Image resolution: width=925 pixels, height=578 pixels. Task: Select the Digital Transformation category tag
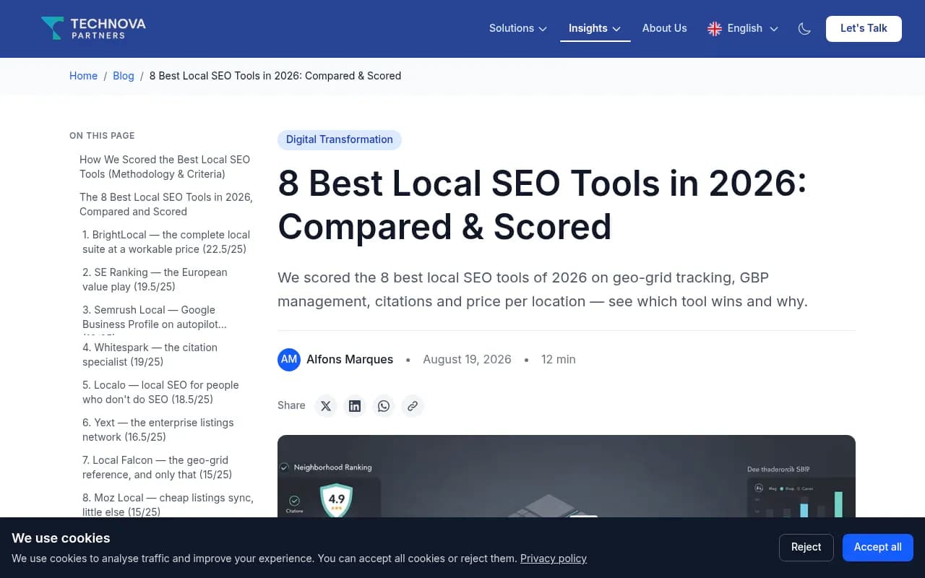(x=340, y=139)
